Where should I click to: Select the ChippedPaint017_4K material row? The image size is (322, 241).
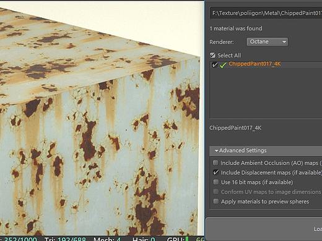[266, 64]
